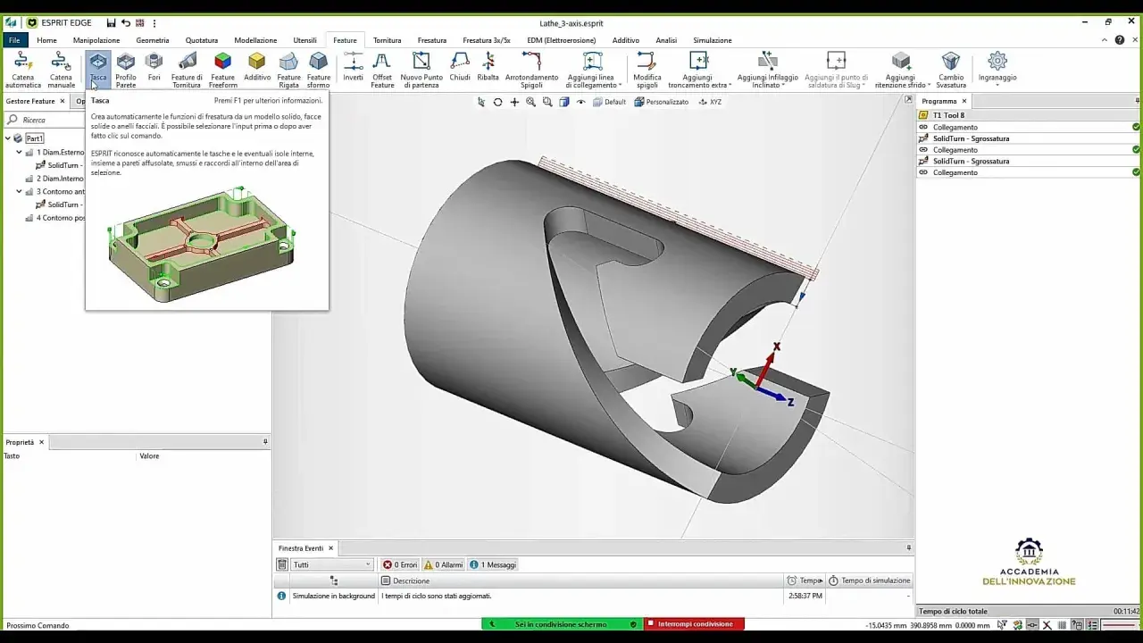Click the Ricerca search field
The width and height of the screenshot is (1143, 643).
(x=48, y=120)
